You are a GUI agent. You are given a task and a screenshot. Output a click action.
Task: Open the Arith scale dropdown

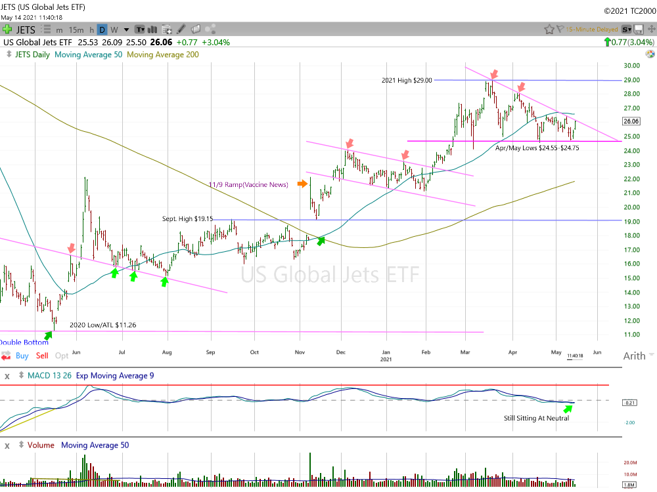(638, 356)
